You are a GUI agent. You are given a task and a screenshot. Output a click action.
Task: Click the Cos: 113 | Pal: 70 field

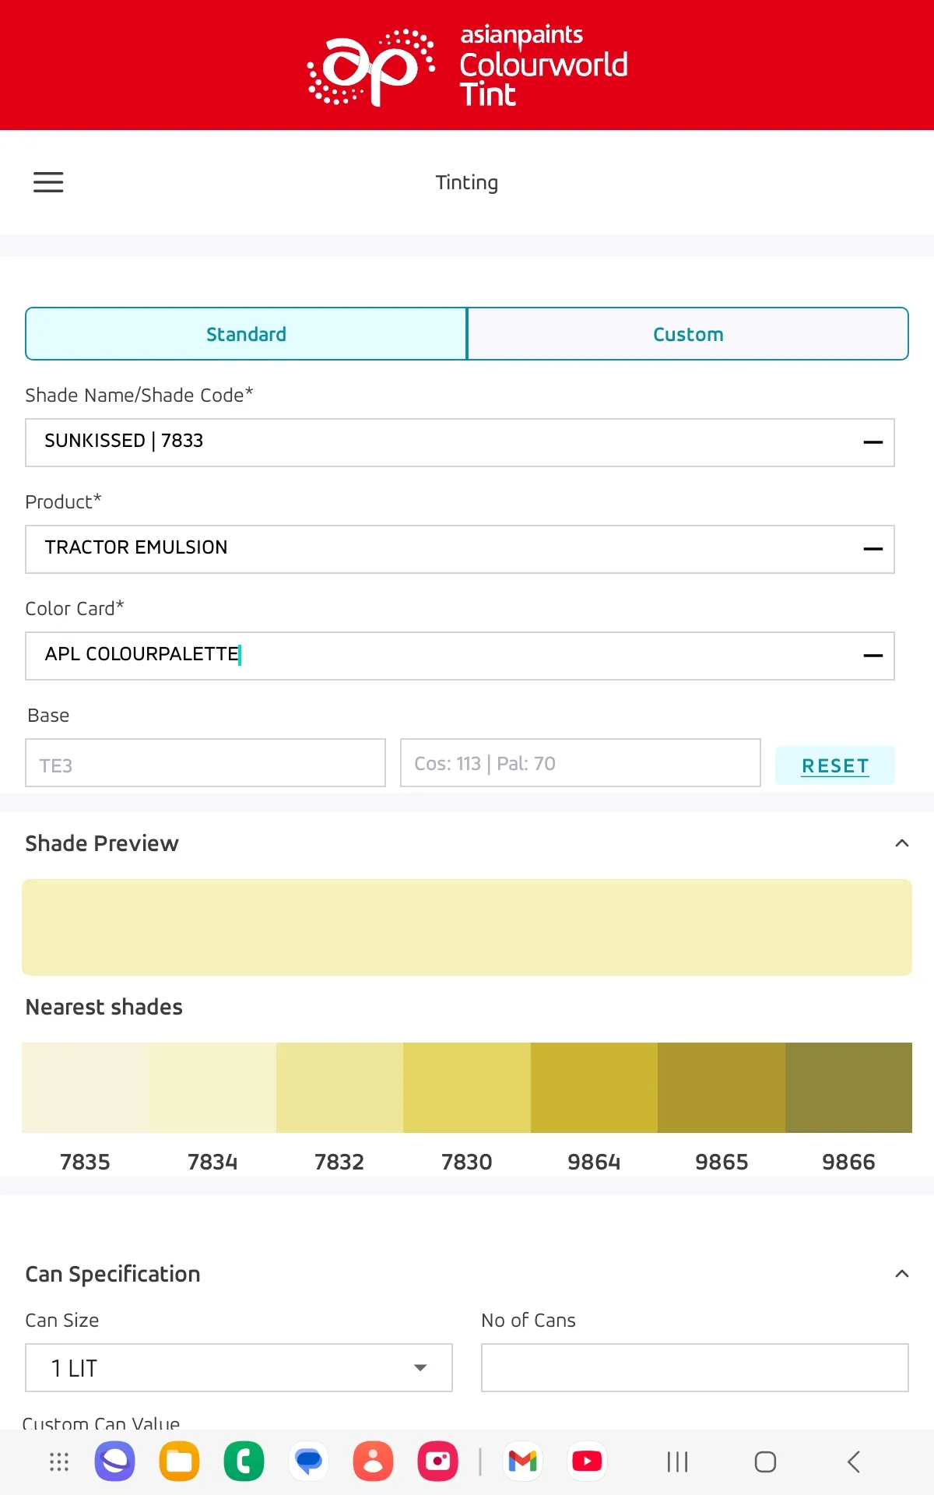coord(581,763)
